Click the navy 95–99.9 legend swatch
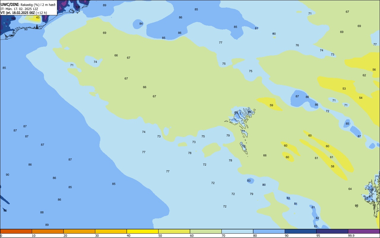This screenshot has height=238, width=380. [332, 231]
